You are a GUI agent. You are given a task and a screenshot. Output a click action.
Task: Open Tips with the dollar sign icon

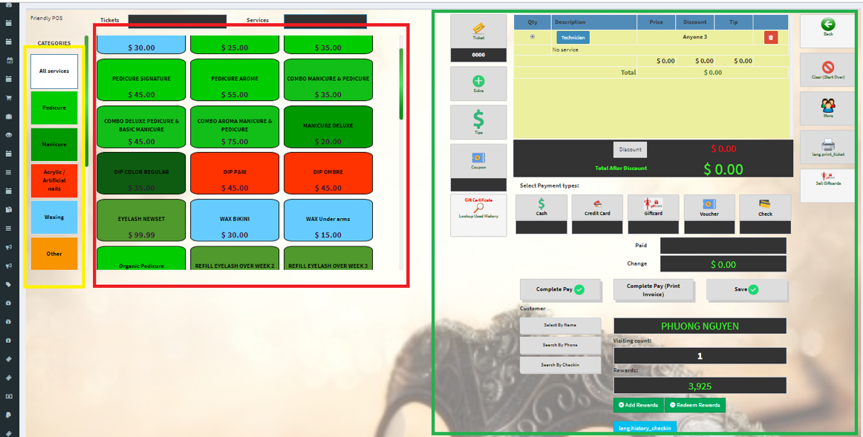pyautogui.click(x=478, y=122)
